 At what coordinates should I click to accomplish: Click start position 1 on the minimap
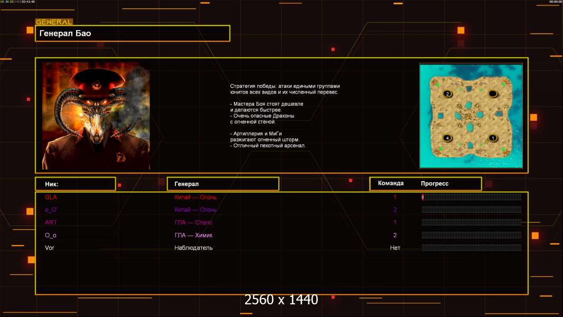(x=493, y=138)
